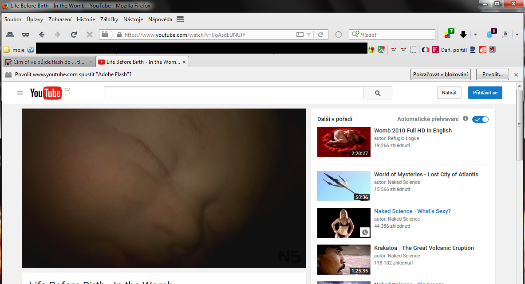Click the main video player area
This screenshot has height=284, width=525.
point(164,188)
